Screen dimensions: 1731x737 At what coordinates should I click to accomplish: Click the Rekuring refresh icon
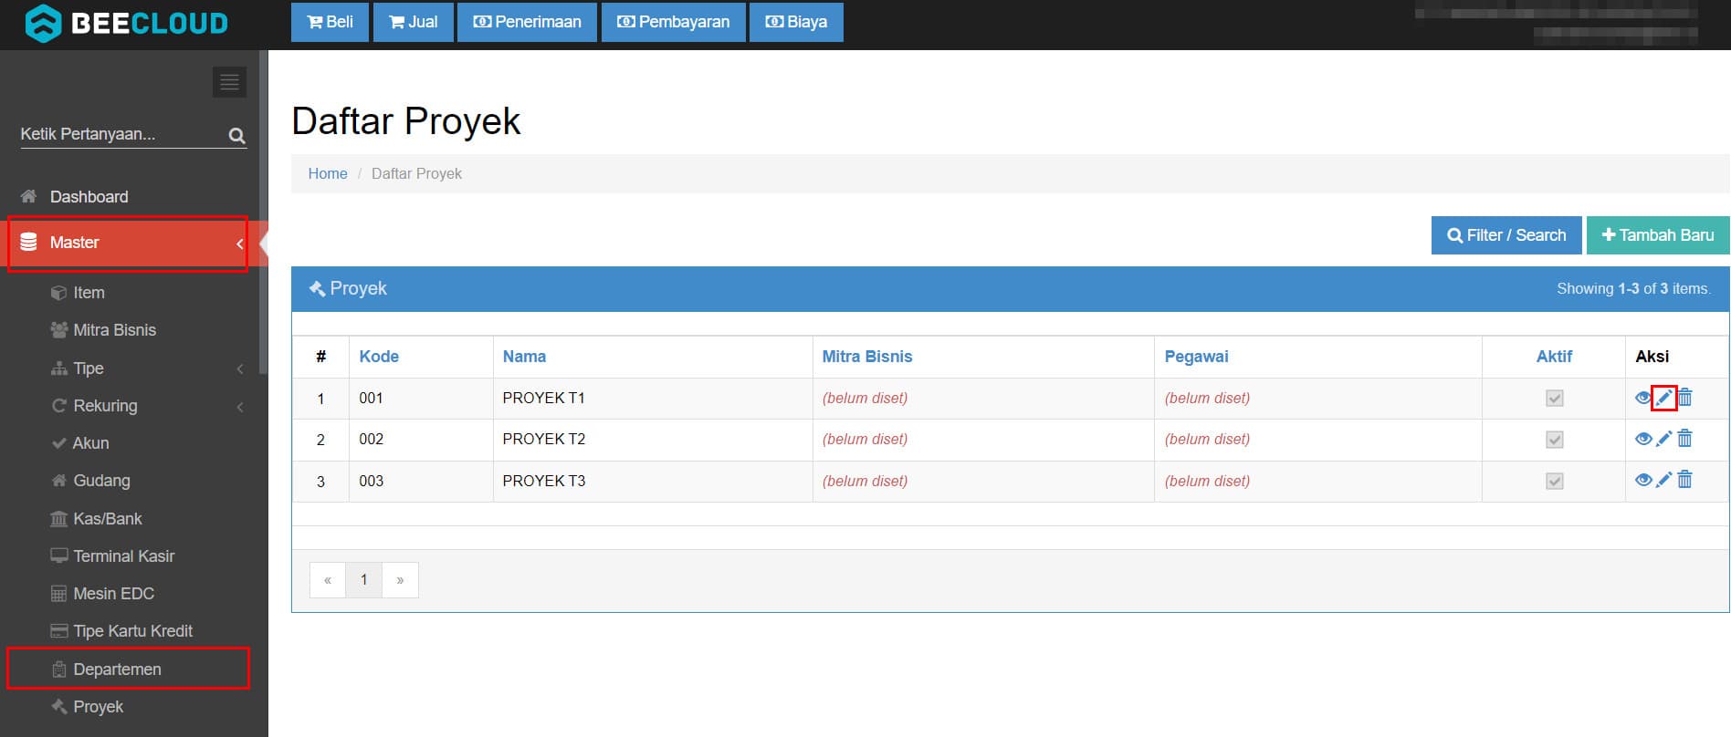pyautogui.click(x=58, y=406)
